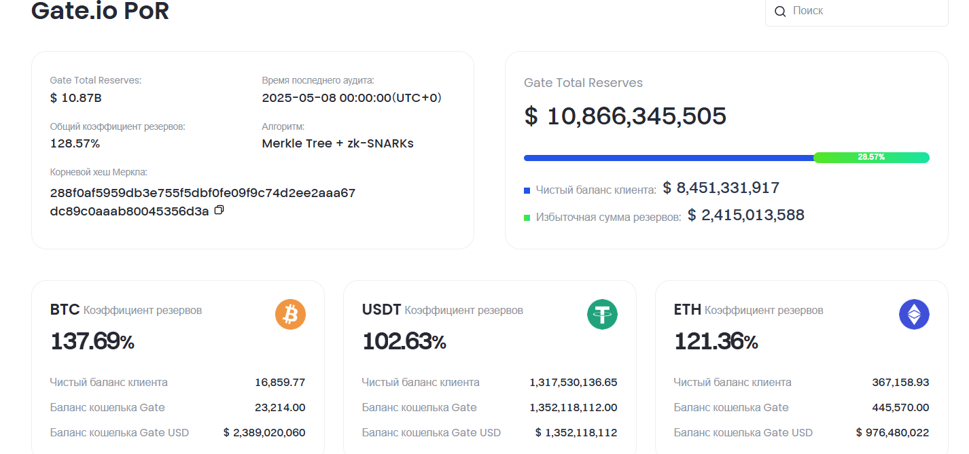The image size is (969, 454).
Task: Select the 128.57% total reserve ratio
Action: coord(75,143)
